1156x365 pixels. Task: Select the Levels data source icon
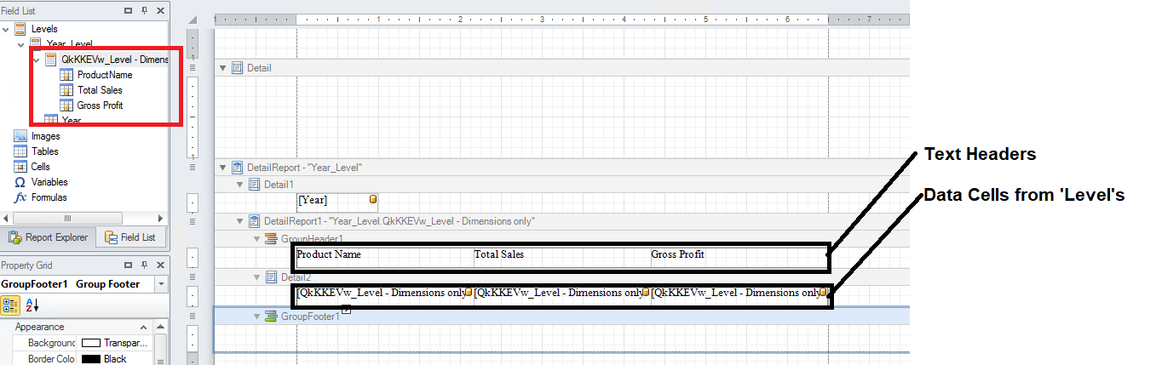(20, 29)
